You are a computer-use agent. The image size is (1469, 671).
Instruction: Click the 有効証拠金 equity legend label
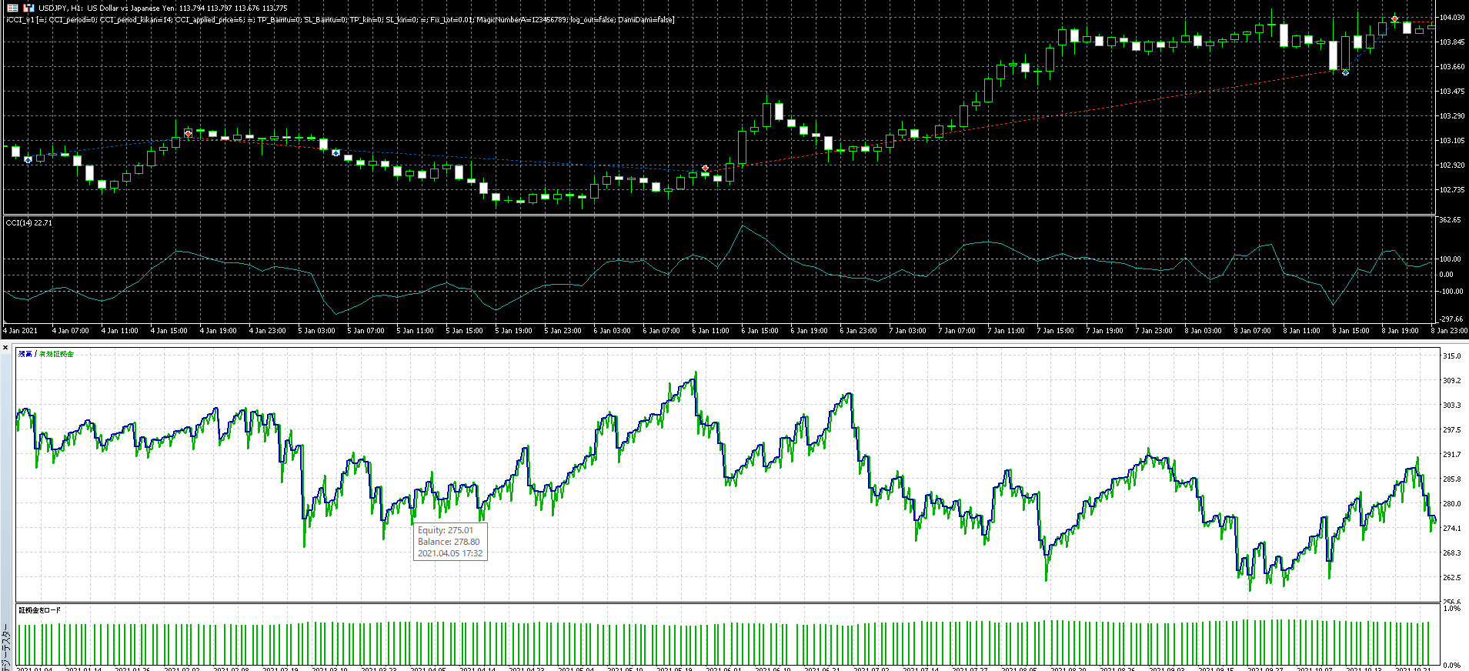(57, 354)
